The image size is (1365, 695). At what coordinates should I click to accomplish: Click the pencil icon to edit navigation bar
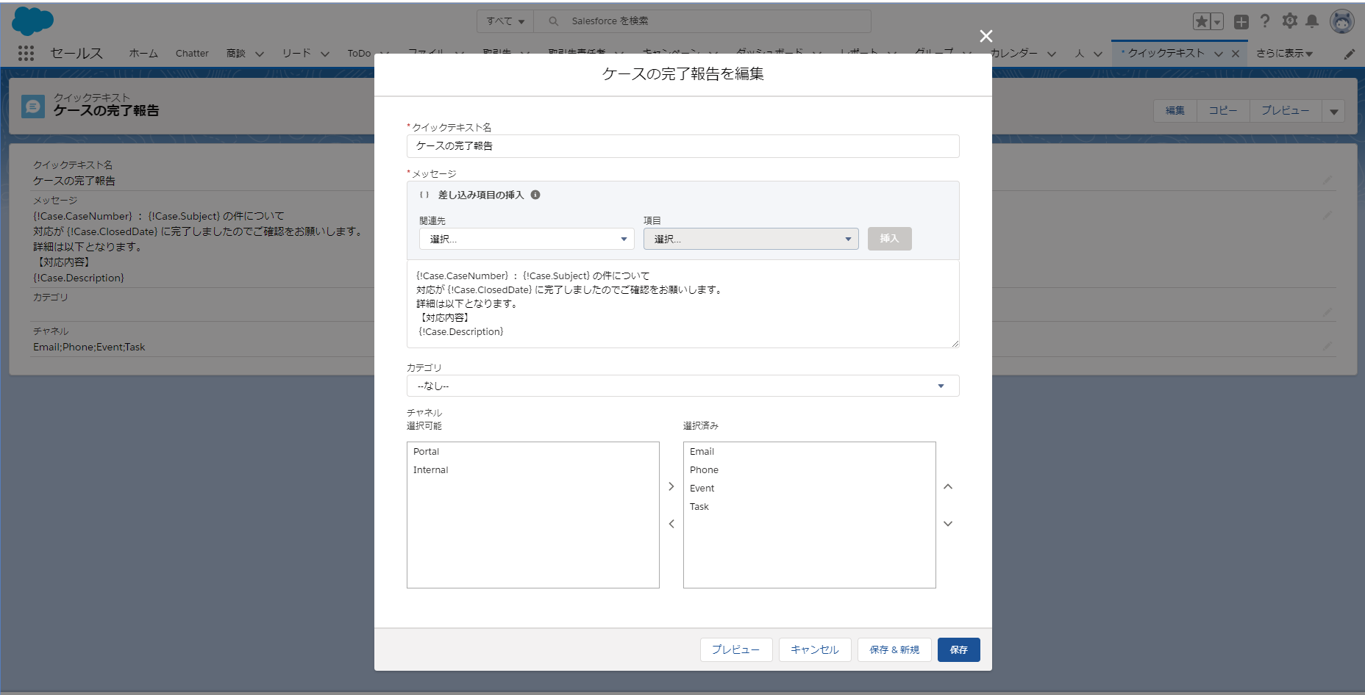tap(1350, 54)
